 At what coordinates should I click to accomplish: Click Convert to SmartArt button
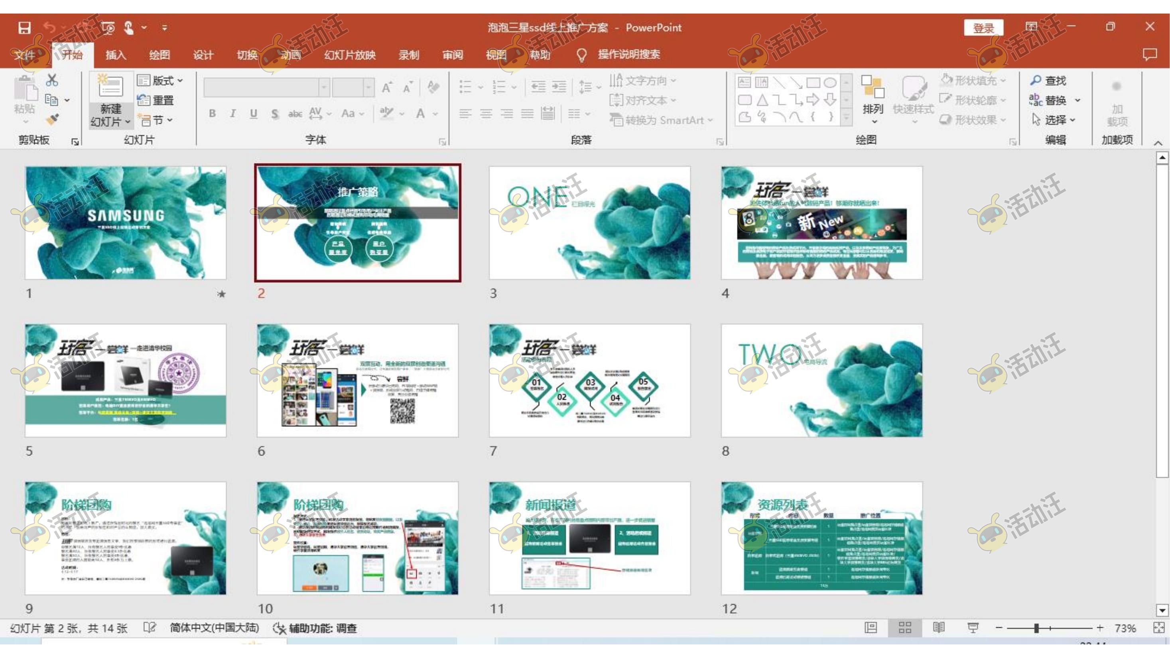coord(661,120)
